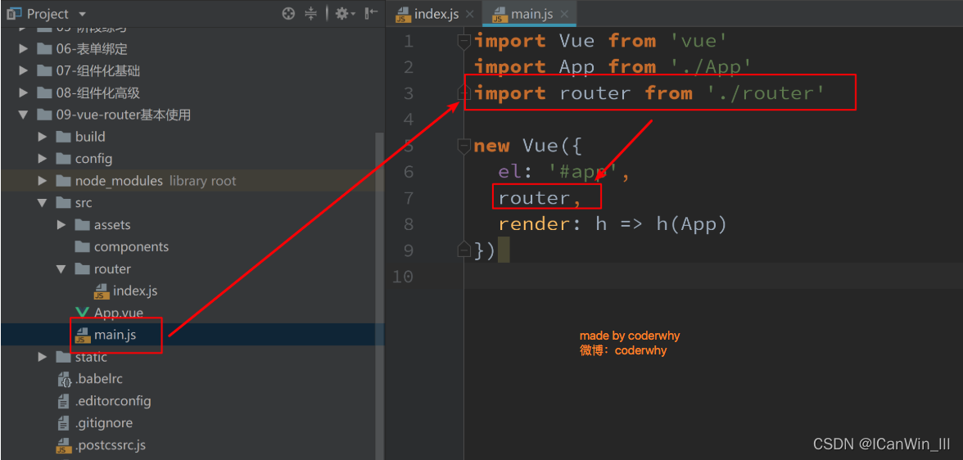Open the .babelrc file
Screen dimensions: 963x460
[x=99, y=379]
